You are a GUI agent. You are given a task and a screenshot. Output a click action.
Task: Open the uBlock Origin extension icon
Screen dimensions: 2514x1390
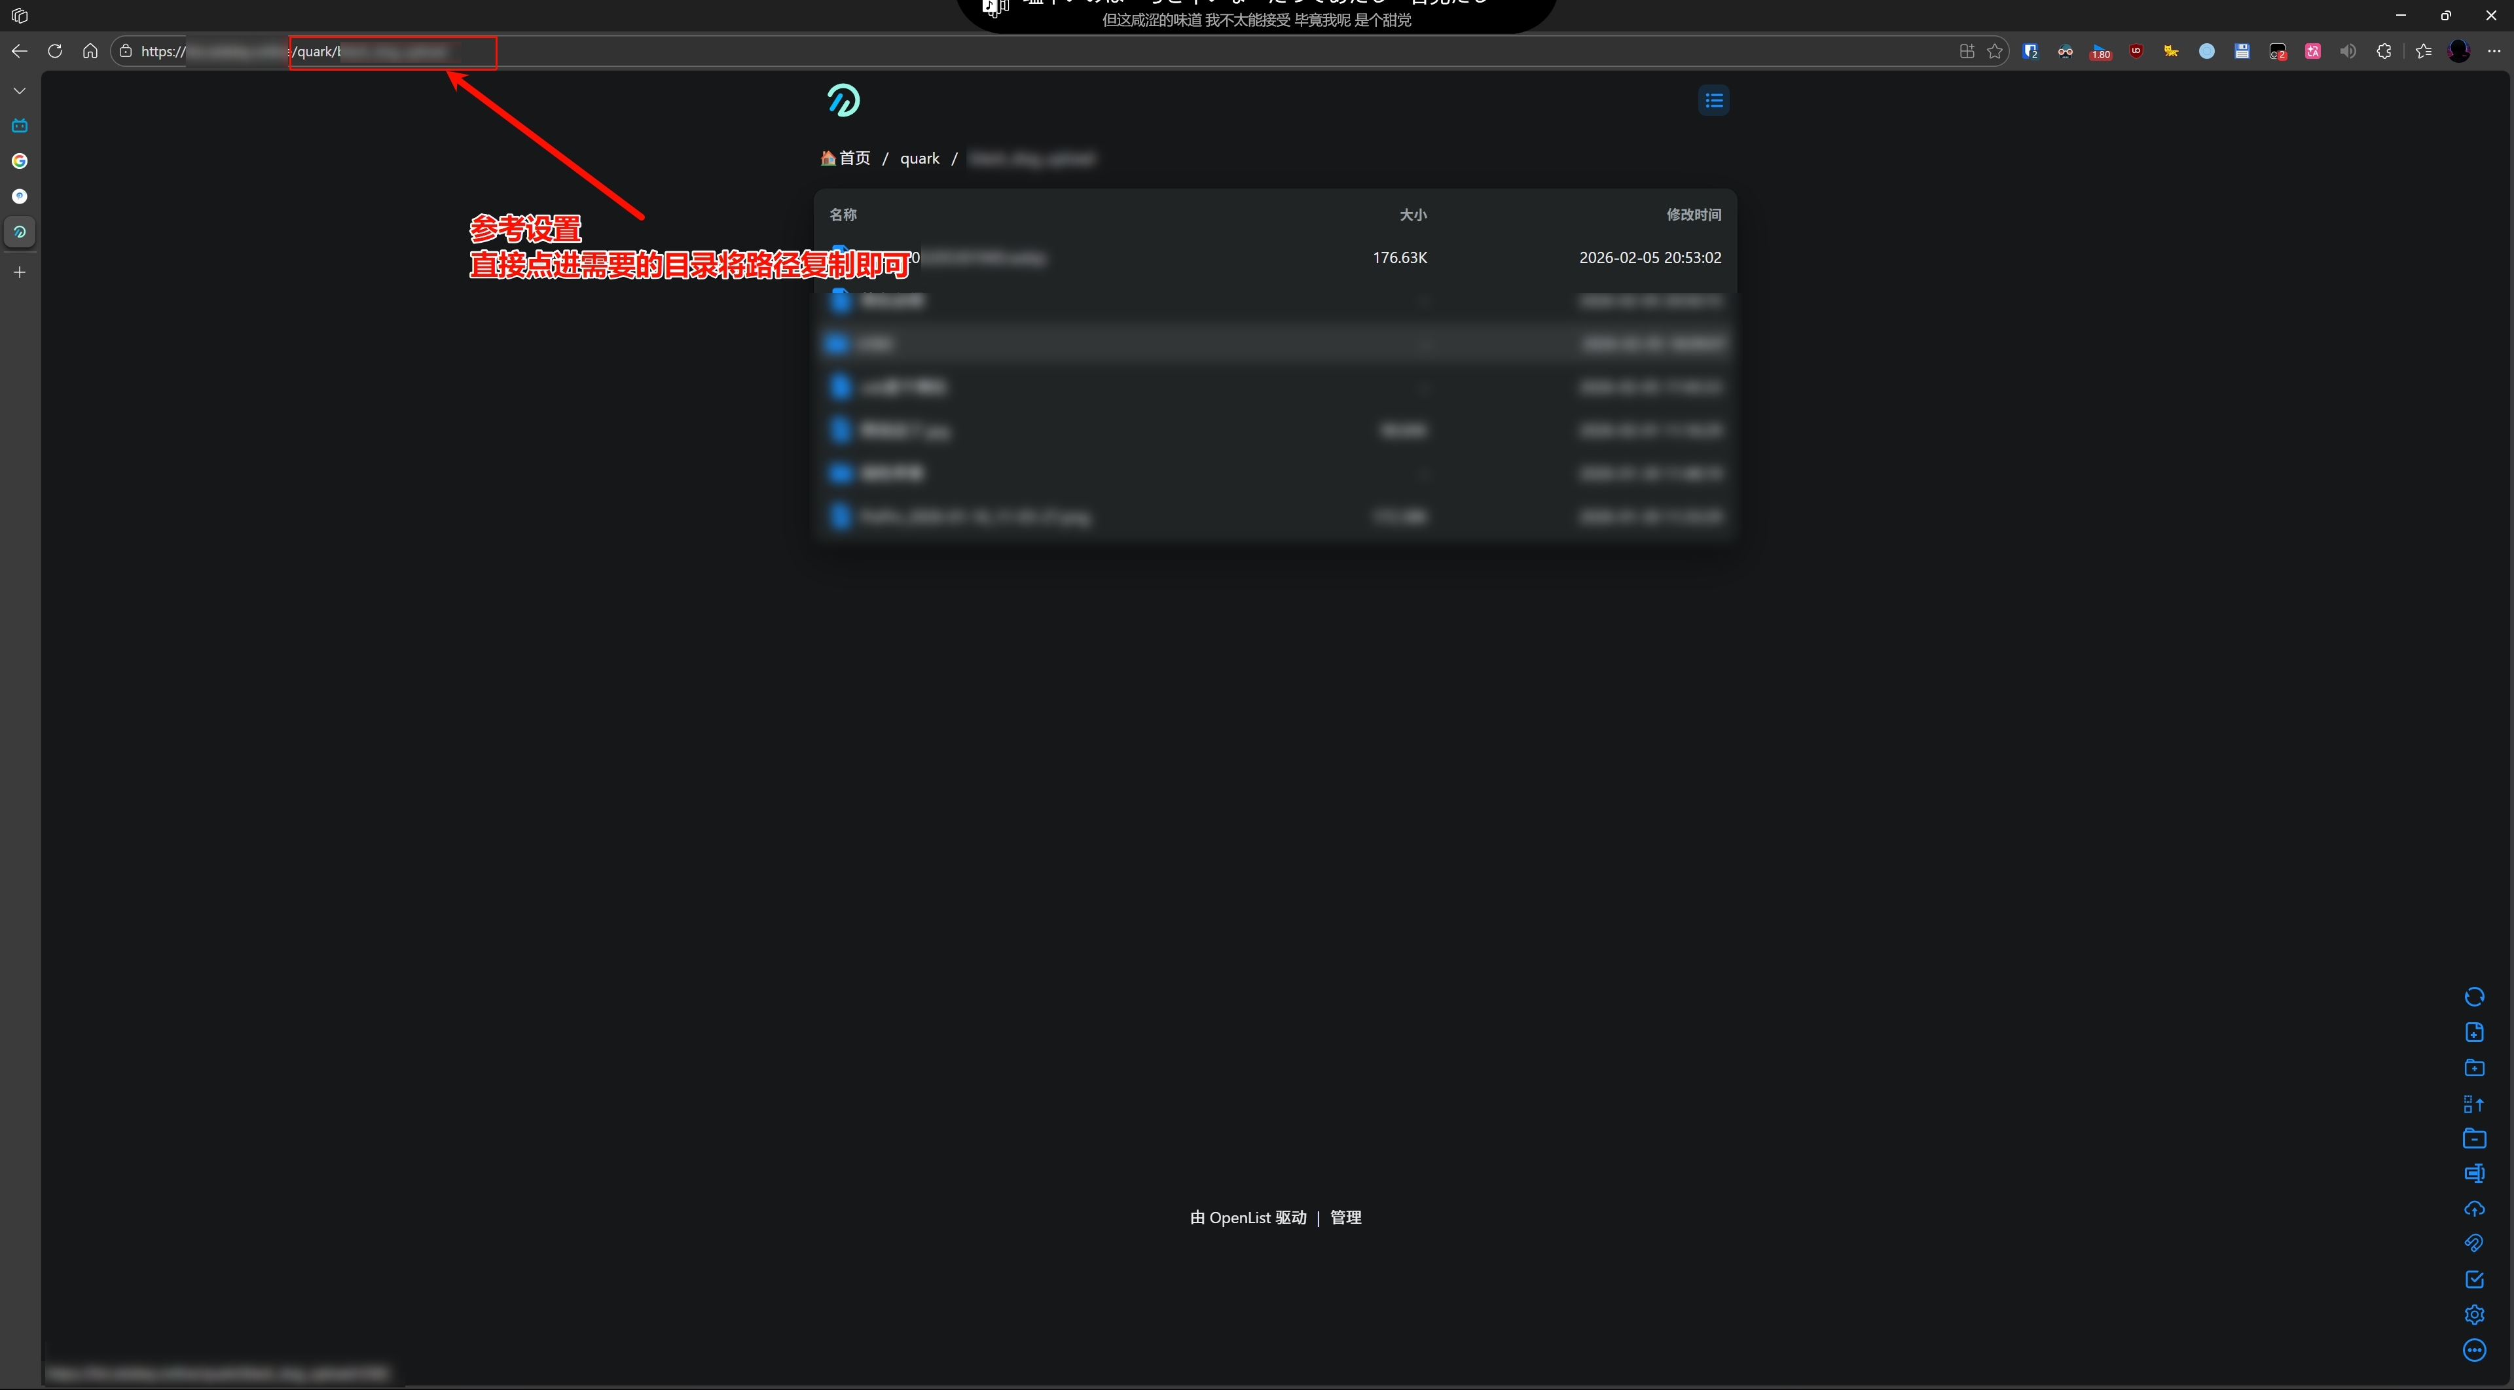point(2136,52)
